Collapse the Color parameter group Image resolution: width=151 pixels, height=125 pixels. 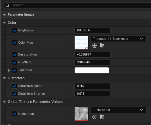click(x=4, y=23)
